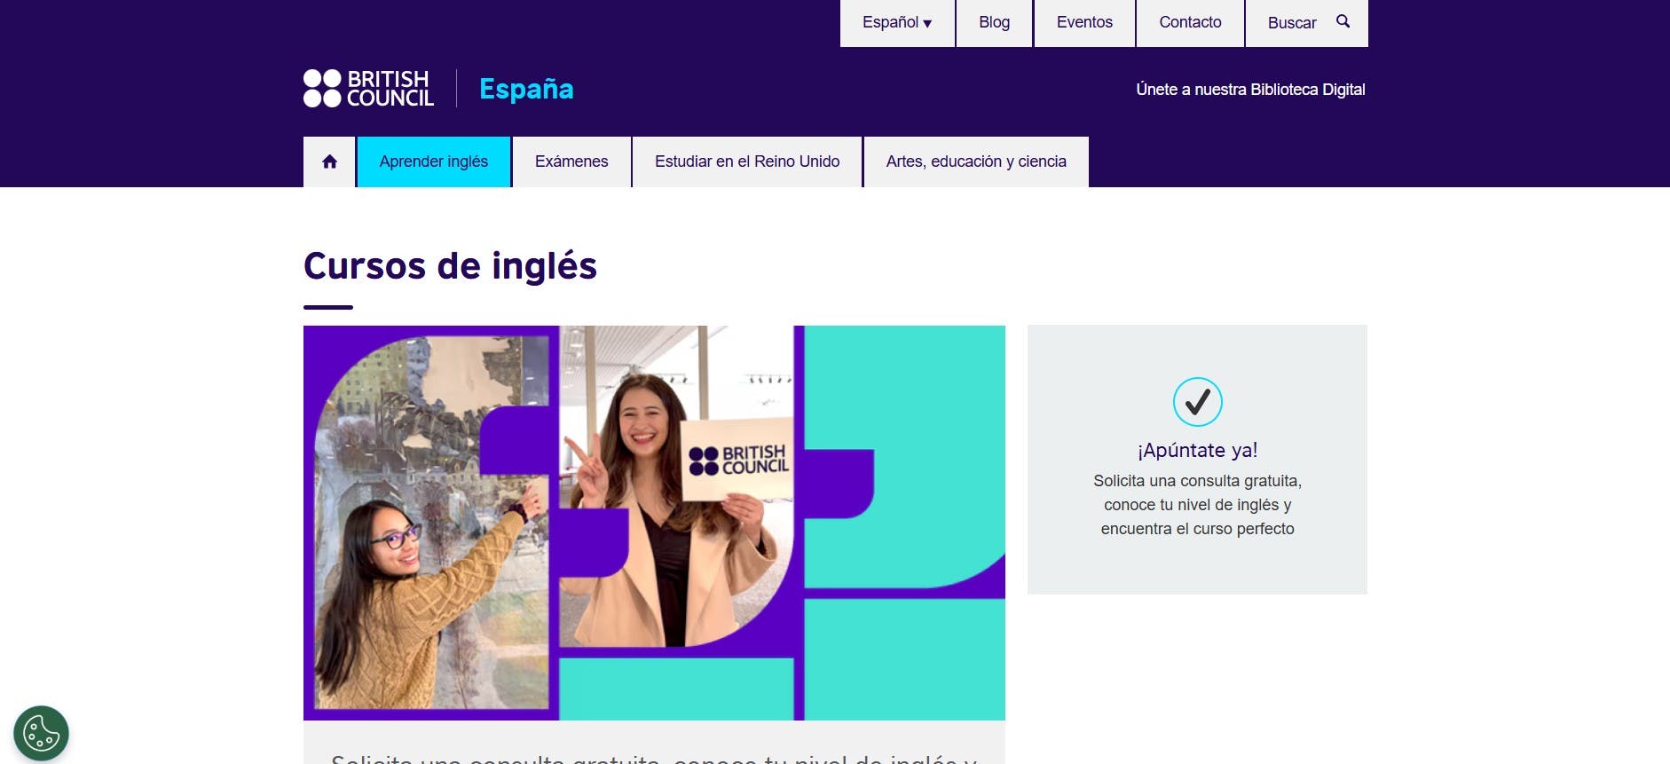Click the British Council logo
This screenshot has height=764, width=1670.
pos(368,89)
